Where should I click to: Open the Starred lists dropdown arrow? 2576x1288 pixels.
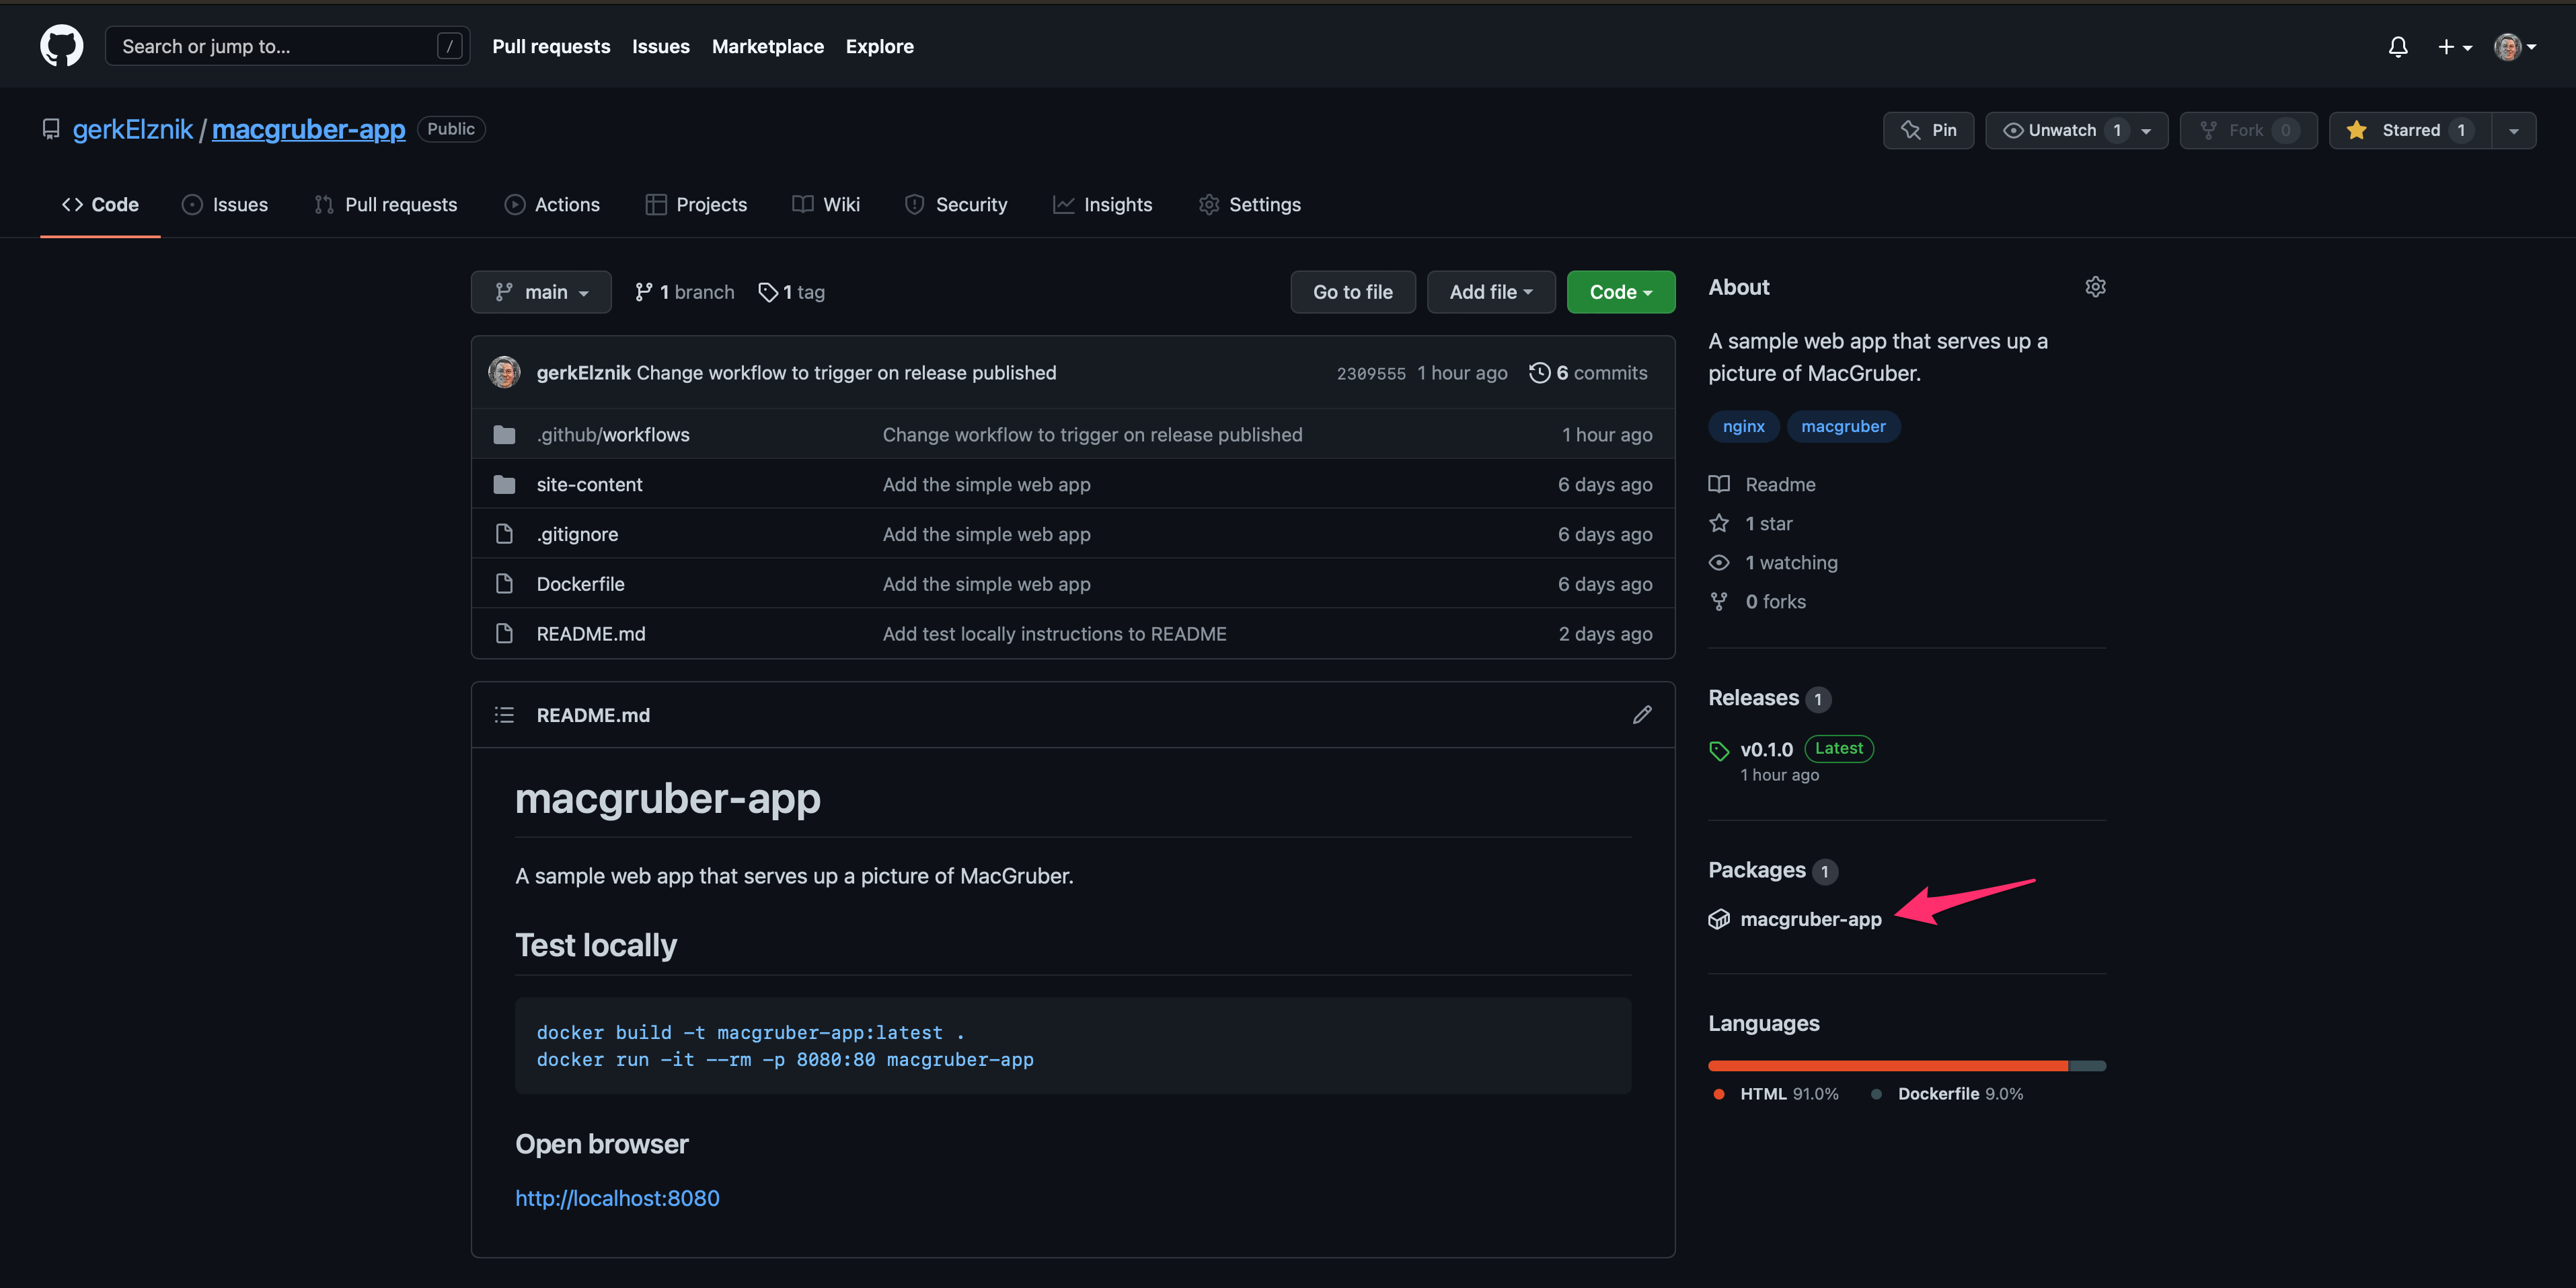point(2513,130)
